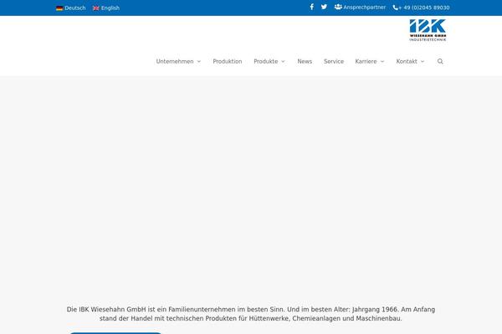Viewport: 502px width, 334px height.
Task: Click the Ansprechpartner people icon
Action: (338, 7)
